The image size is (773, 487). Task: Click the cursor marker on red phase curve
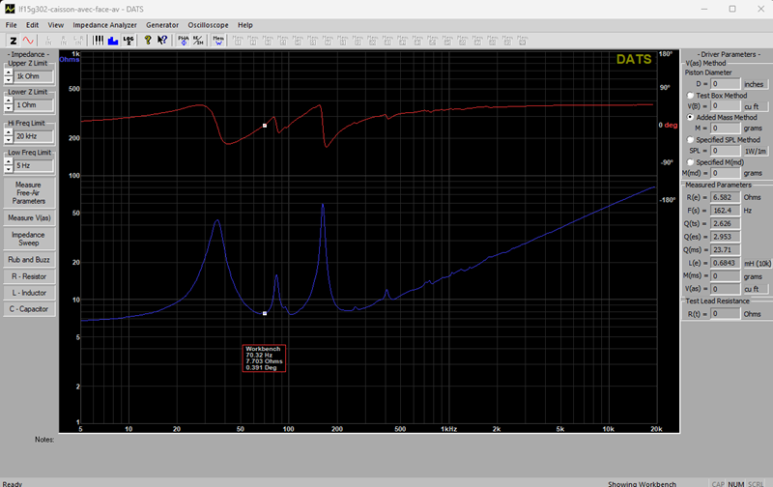point(265,126)
